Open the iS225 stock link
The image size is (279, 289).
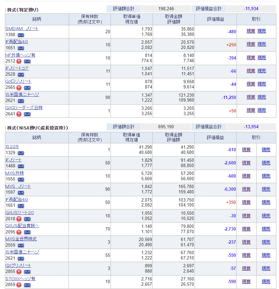coord(12,147)
